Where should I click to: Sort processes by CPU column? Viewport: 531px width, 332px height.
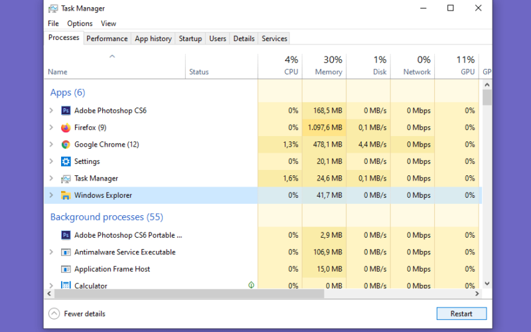click(279, 66)
